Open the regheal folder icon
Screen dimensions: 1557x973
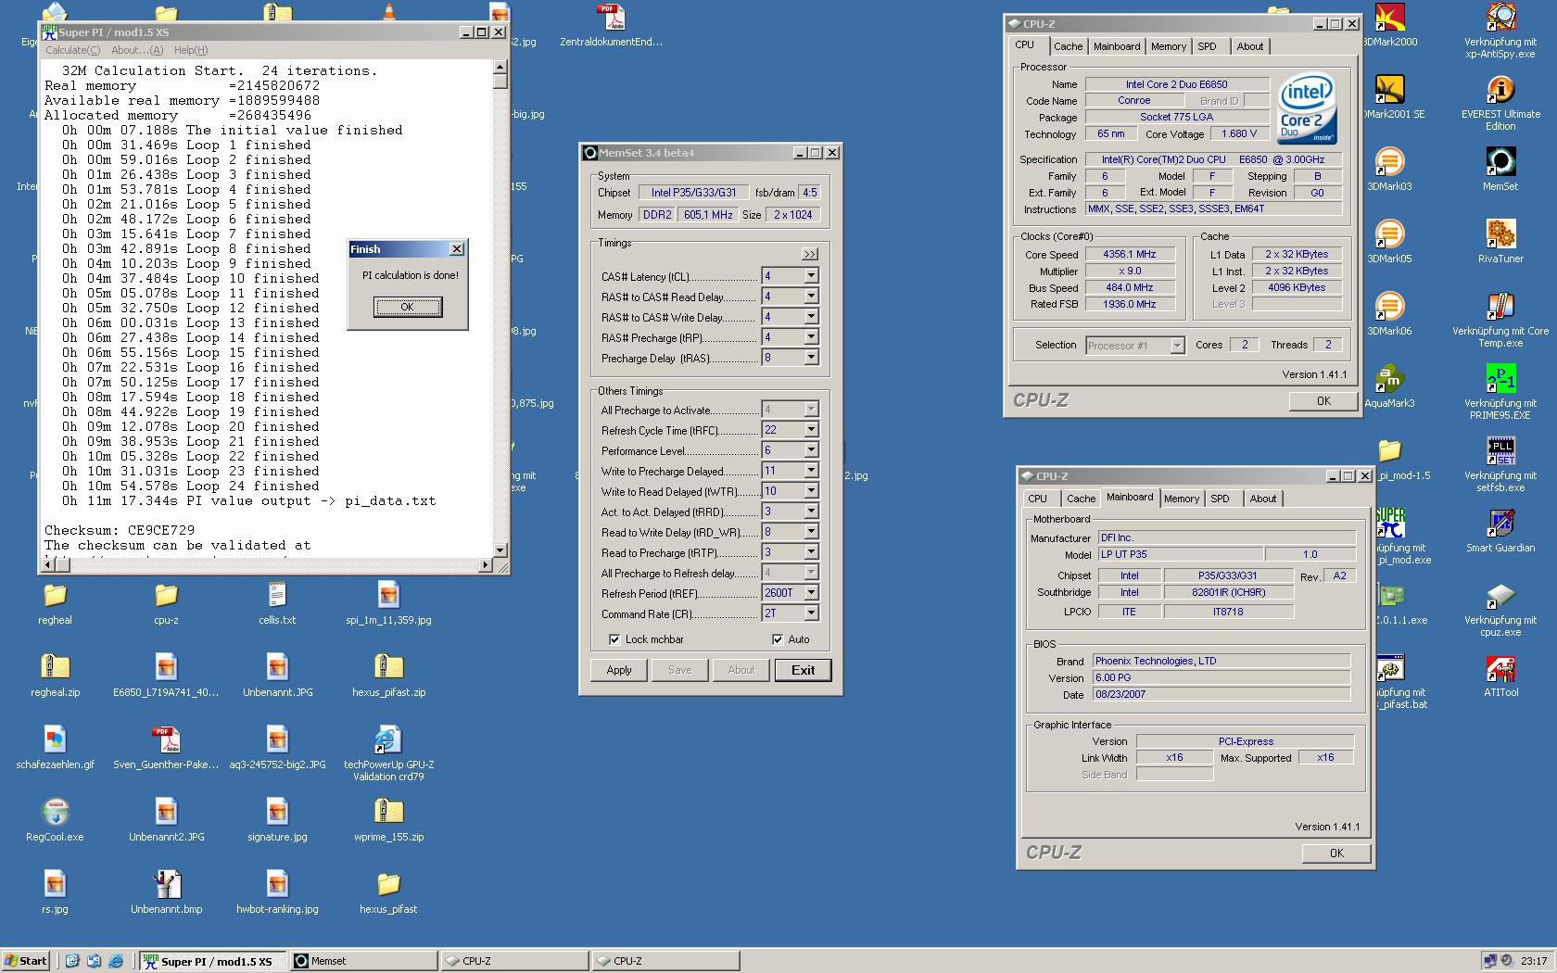55,595
